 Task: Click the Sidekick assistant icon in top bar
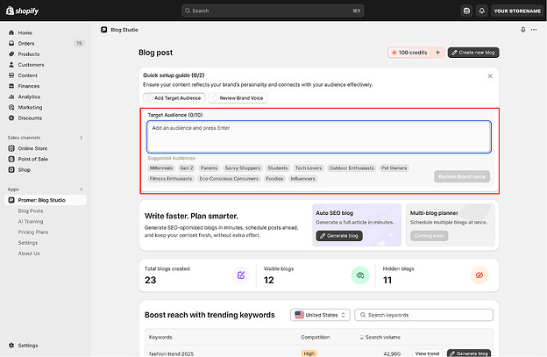[466, 11]
